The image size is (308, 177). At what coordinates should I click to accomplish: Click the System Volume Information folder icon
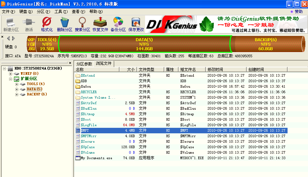pyautogui.click(x=78, y=97)
